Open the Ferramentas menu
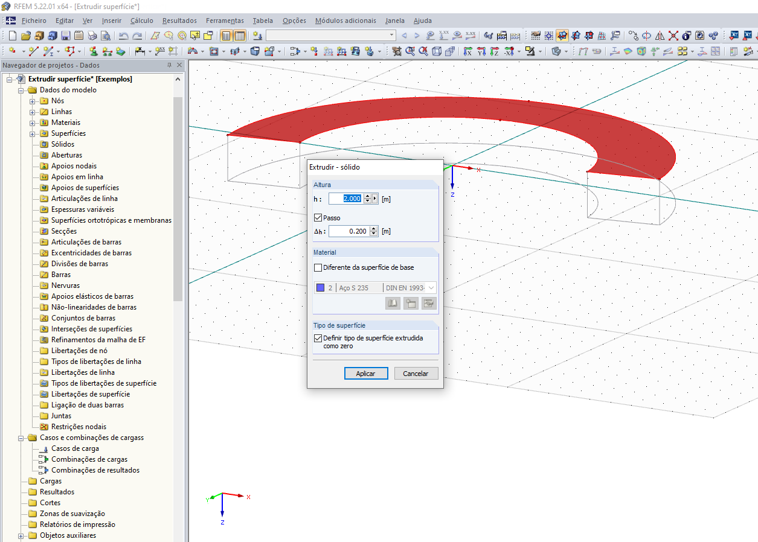 [225, 21]
